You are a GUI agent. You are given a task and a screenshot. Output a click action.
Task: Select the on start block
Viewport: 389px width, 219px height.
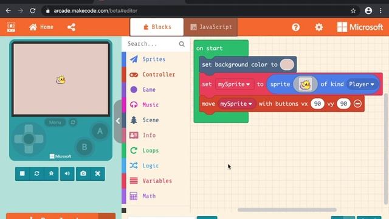coord(209,49)
